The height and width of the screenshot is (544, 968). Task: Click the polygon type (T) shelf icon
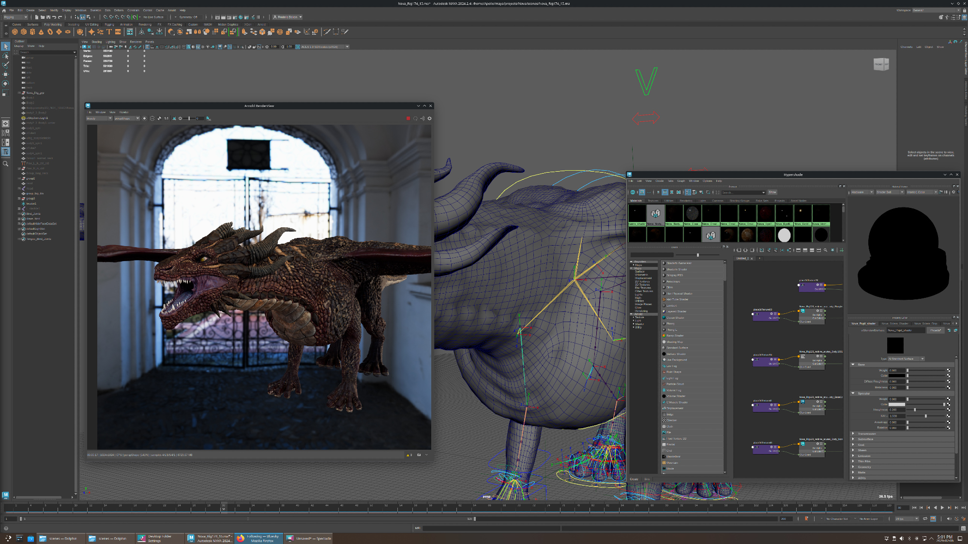(109, 32)
